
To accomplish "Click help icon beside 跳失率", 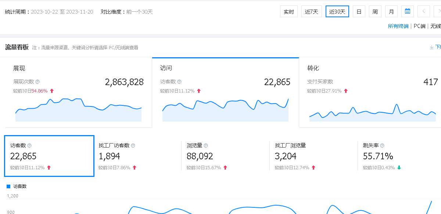I will (x=382, y=146).
